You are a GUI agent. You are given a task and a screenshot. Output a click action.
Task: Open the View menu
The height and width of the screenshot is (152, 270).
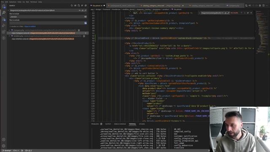[x=19, y=2]
